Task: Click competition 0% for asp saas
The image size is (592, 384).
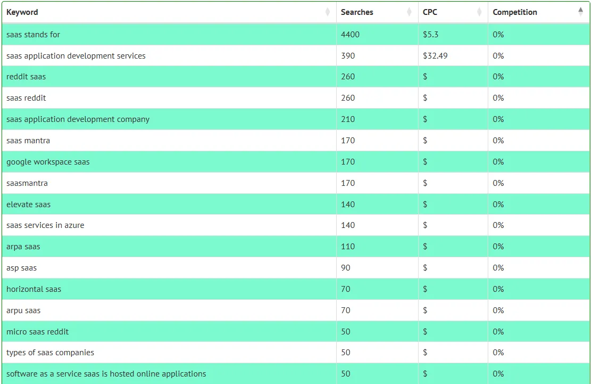Action: coord(498,268)
